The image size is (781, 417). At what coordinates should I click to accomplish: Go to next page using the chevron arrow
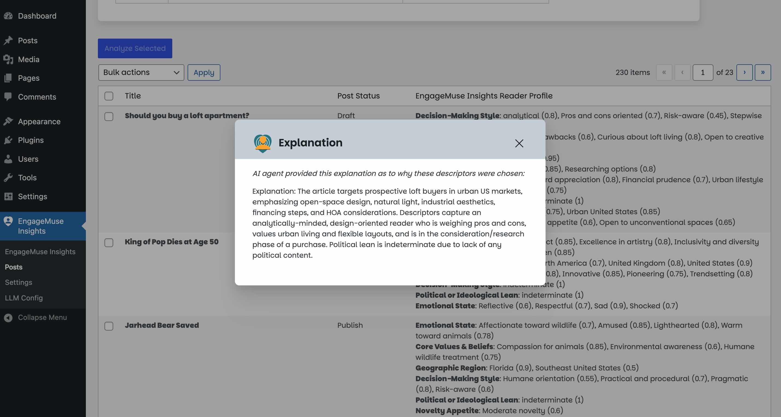tap(745, 72)
